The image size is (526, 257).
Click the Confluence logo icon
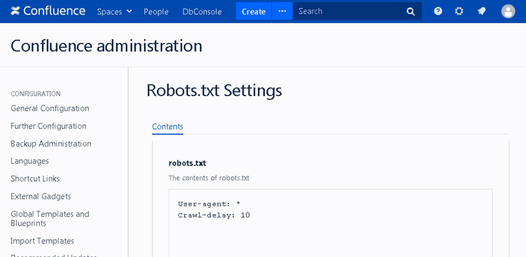point(15,11)
